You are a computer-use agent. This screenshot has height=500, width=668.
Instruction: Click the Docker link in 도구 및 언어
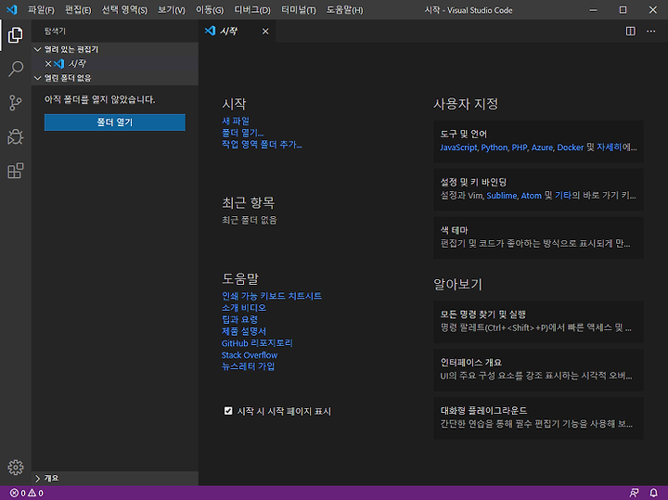pyautogui.click(x=571, y=147)
